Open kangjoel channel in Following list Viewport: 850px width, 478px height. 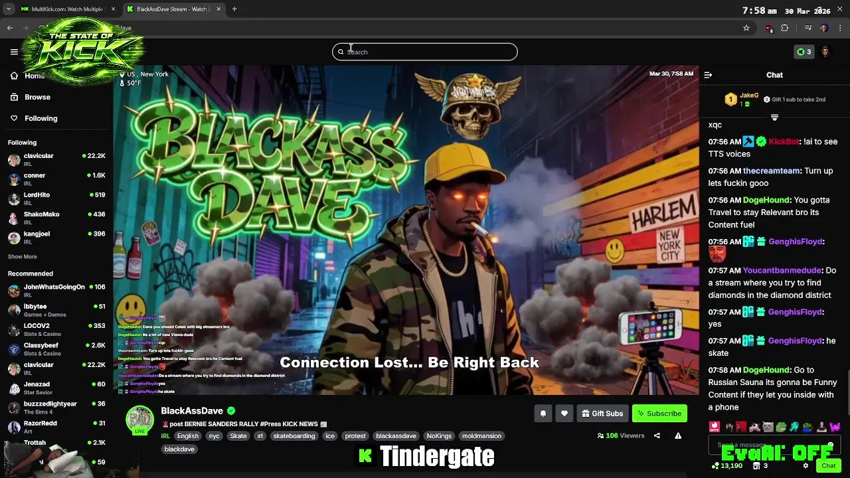point(56,237)
